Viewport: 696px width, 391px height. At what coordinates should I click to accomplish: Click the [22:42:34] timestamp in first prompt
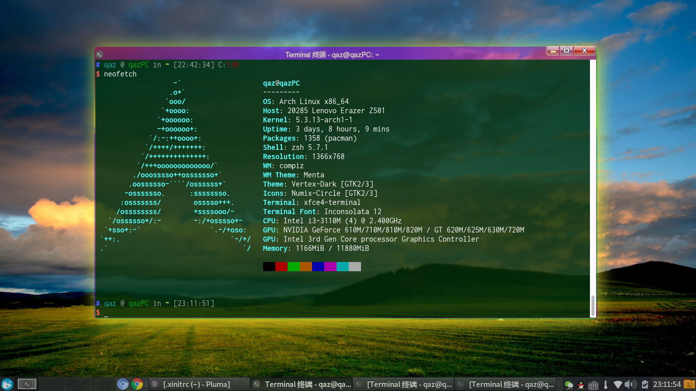pyautogui.click(x=194, y=65)
